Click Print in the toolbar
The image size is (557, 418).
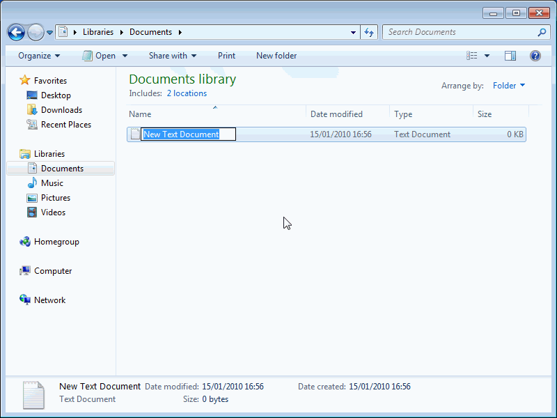227,56
